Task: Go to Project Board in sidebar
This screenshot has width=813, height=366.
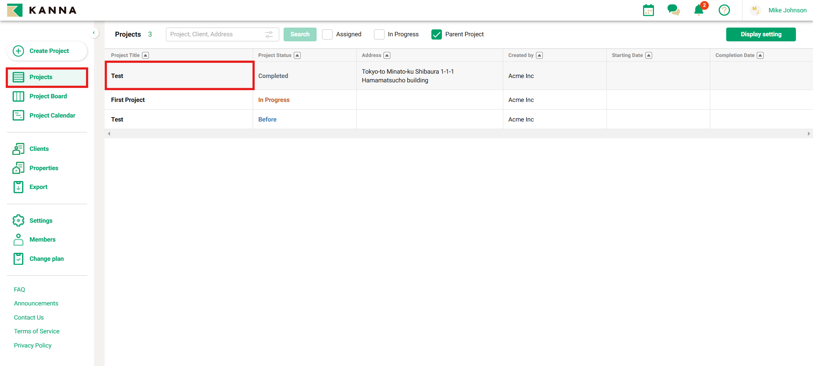Action: pos(48,96)
